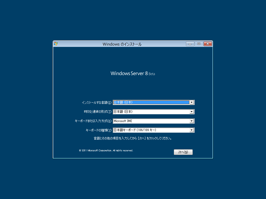Viewport: 266px width, 199px height.
Task: Click the Windows Server 8 Beta logo text
Action: (133, 73)
